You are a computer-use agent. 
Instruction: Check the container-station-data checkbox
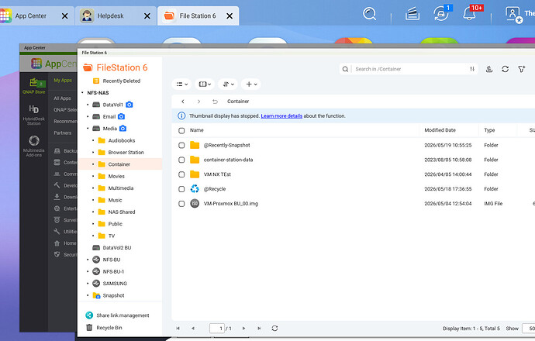[x=181, y=160]
